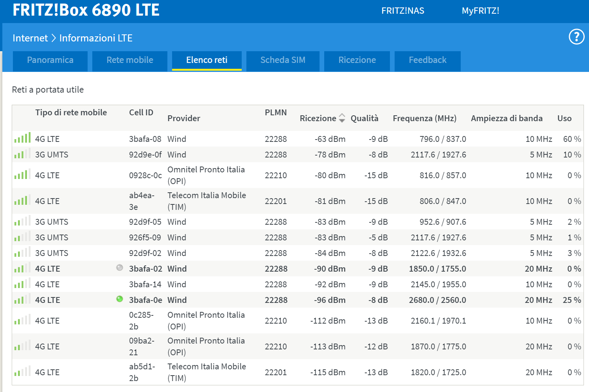Image resolution: width=589 pixels, height=392 pixels.
Task: Click signal bars for TIM ab4ea-3e row
Action: 22,200
